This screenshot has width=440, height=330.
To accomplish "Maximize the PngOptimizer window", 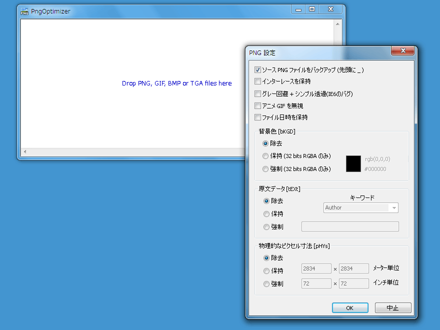I will pos(312,9).
